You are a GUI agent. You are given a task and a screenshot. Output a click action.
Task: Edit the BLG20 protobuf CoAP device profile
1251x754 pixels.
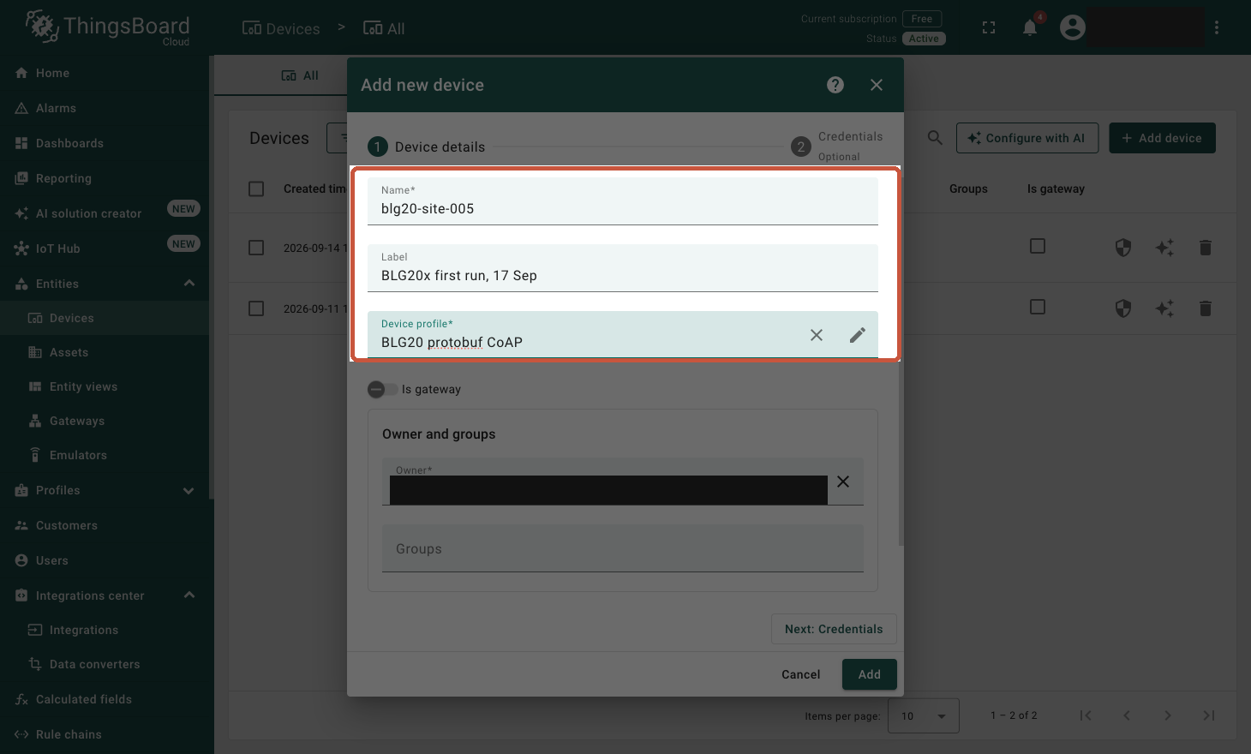858,335
